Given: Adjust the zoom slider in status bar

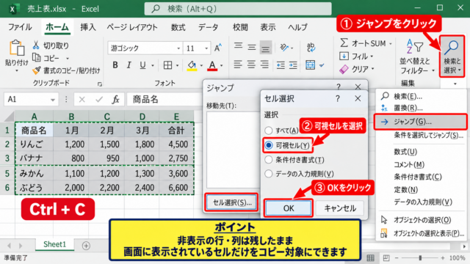Looking at the screenshot, I should pos(420,257).
